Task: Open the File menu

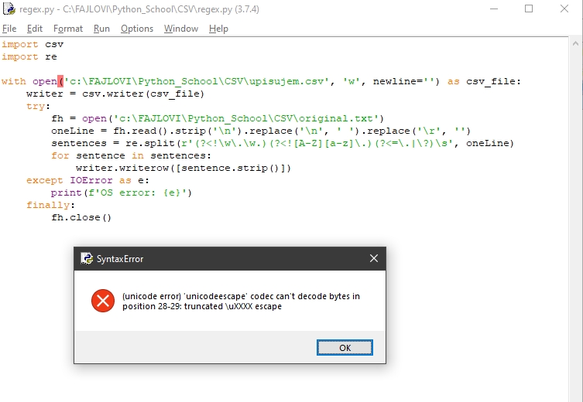Action: (9, 29)
